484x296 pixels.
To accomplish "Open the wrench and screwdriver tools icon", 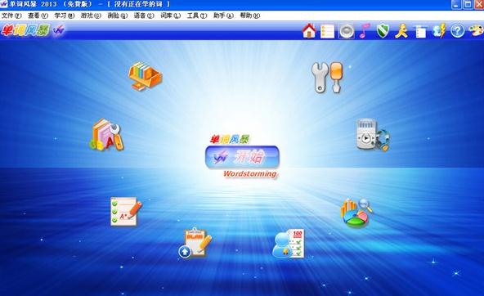I will 327,77.
